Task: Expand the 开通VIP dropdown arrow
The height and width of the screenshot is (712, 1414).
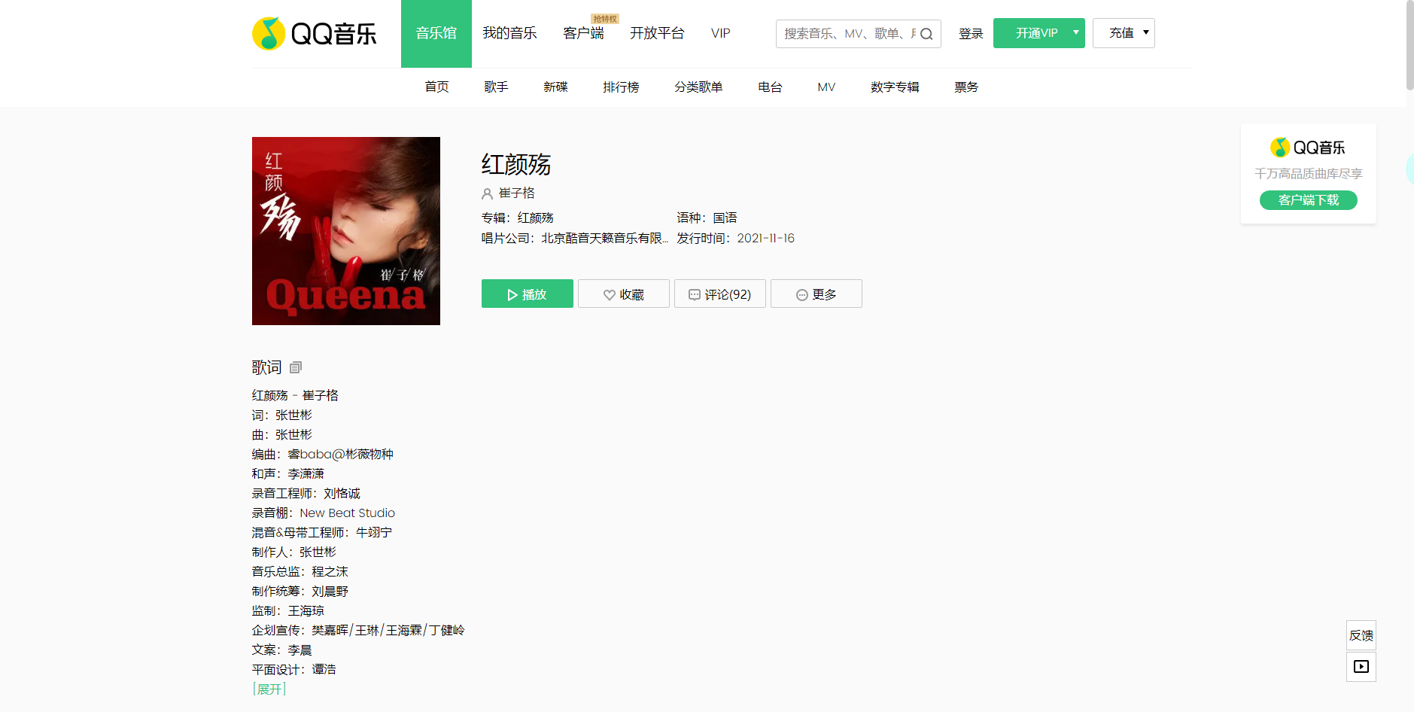Action: pyautogui.click(x=1075, y=33)
